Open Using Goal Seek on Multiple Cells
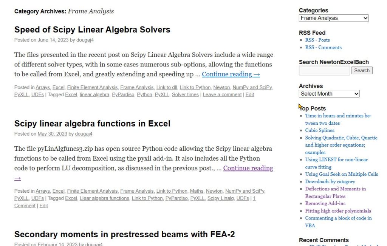The width and height of the screenshot is (387, 246). pyautogui.click(x=341, y=174)
